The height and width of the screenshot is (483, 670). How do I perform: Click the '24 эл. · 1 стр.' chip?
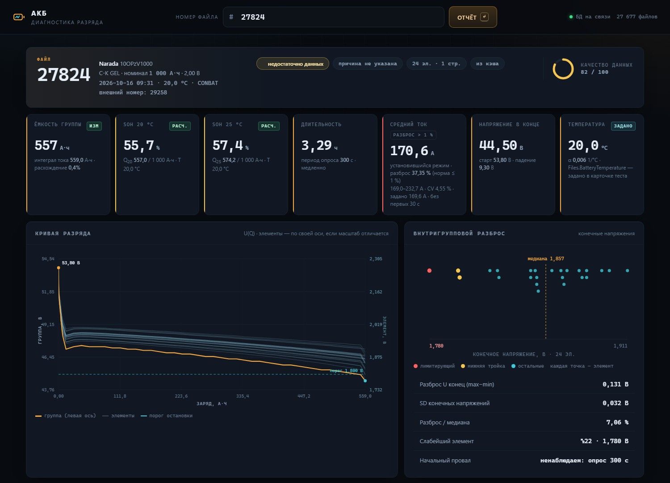(436, 64)
